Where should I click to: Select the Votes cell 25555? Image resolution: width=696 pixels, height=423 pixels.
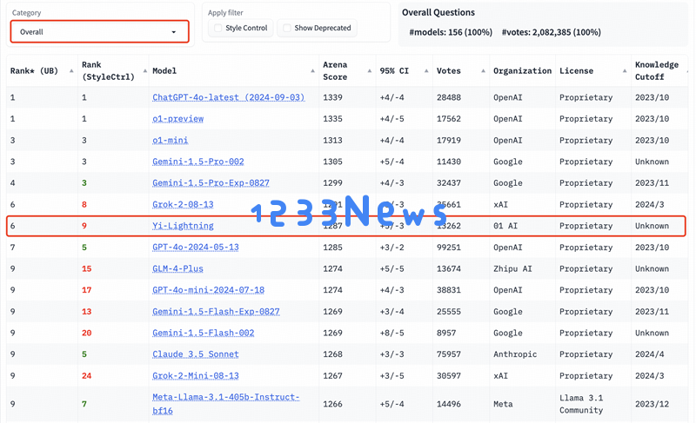pos(449,311)
